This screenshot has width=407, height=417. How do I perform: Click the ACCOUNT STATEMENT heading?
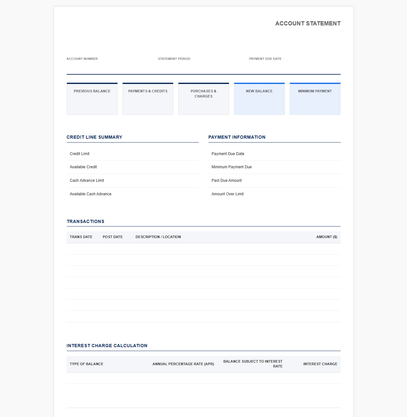[308, 23]
